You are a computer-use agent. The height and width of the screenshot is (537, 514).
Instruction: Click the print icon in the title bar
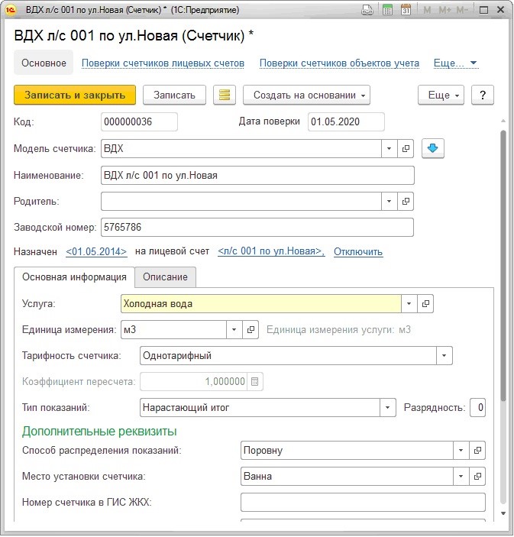point(367,11)
